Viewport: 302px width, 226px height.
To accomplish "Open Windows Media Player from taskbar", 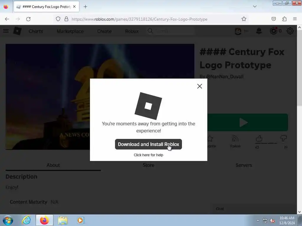I will pos(80,220).
